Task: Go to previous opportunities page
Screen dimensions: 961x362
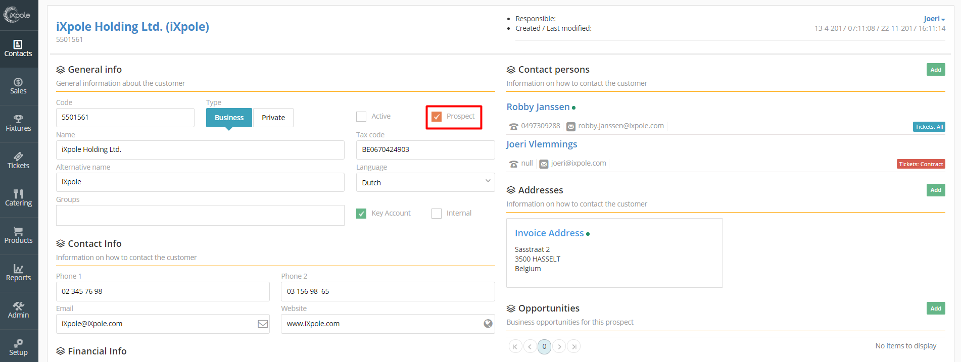Action: coord(530,346)
